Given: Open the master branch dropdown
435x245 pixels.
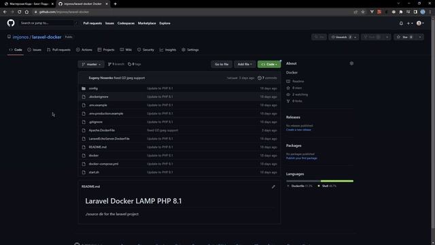Looking at the screenshot, I should click(91, 64).
